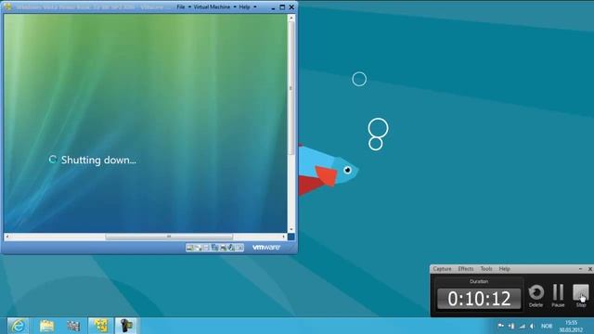Open the network signal tray icon
This screenshot has height=334, width=594.
pyautogui.click(x=522, y=326)
